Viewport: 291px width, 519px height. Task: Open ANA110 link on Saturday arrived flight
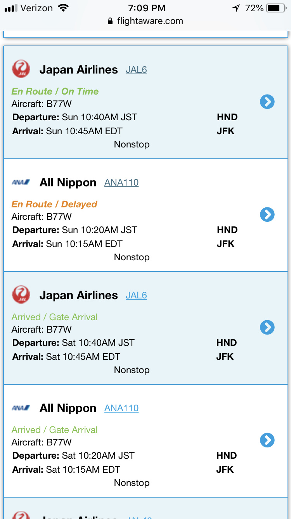pyautogui.click(x=121, y=408)
